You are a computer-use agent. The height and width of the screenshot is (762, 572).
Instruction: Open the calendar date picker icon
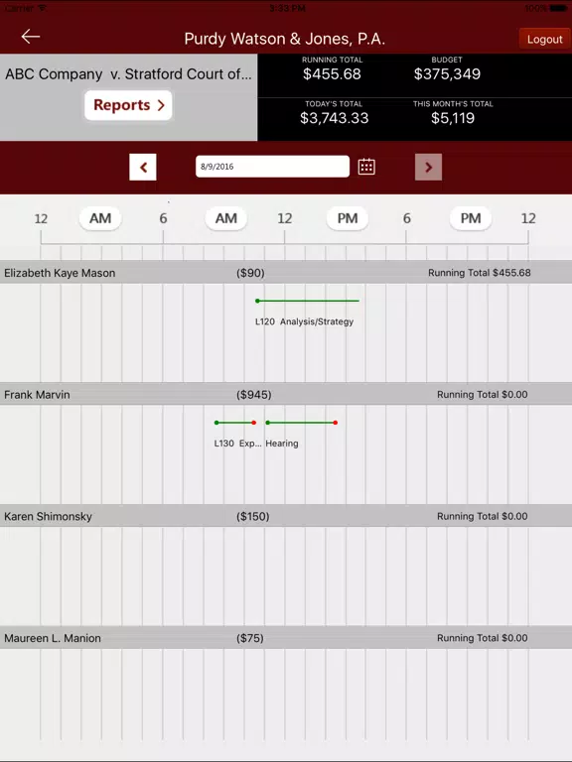click(x=366, y=167)
